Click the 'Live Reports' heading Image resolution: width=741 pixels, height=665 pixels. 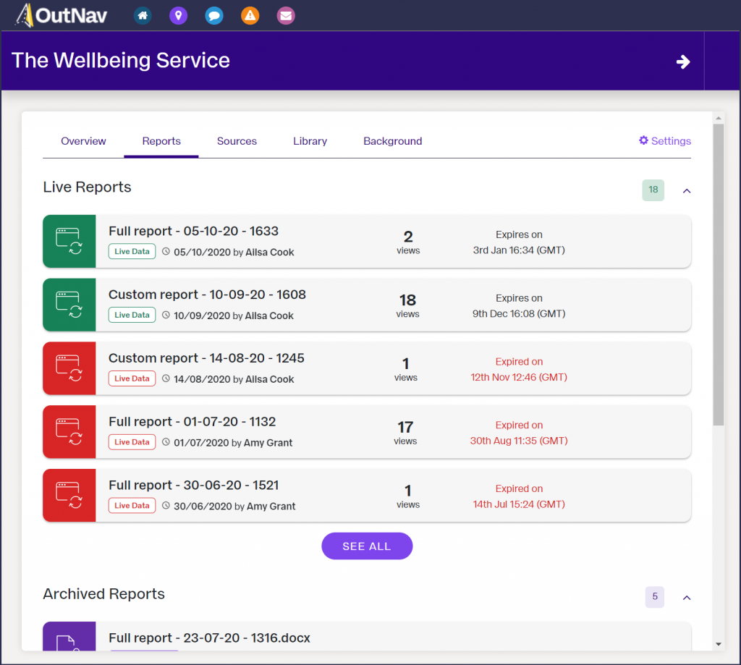87,187
